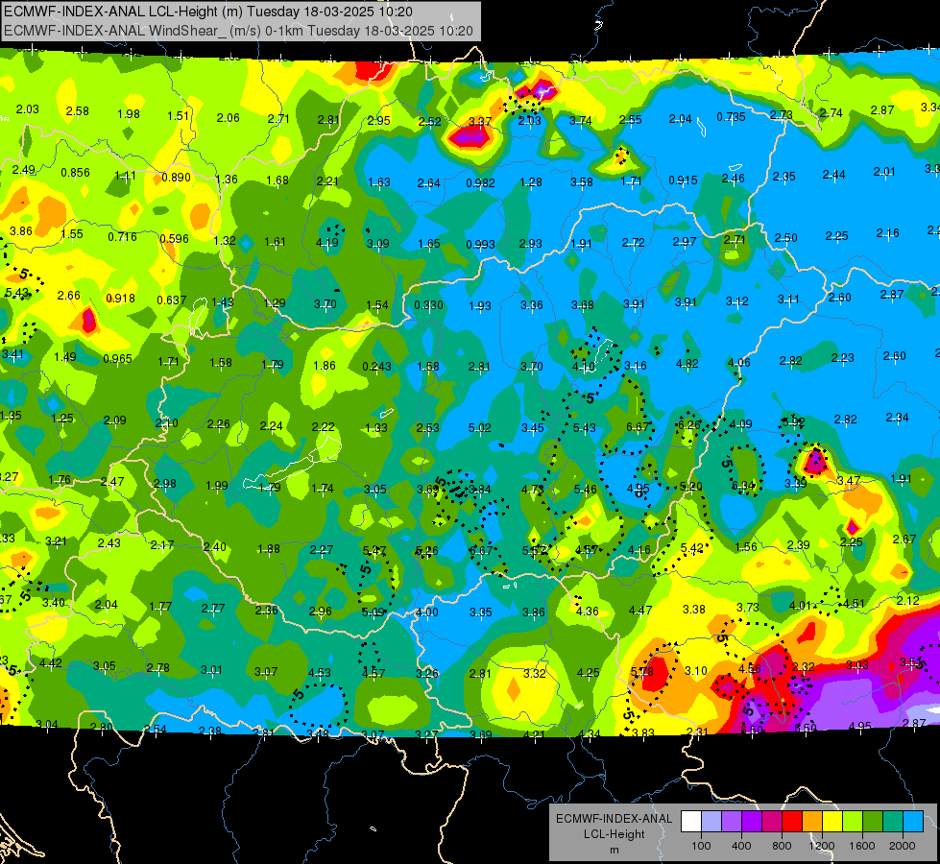Screen dimensions: 940x864
Task: Click the wind shear value 4.00
Action: click(427, 612)
